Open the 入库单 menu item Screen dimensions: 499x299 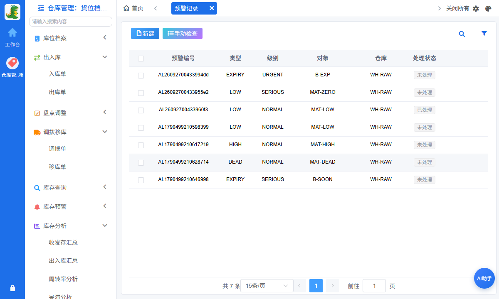pos(57,74)
